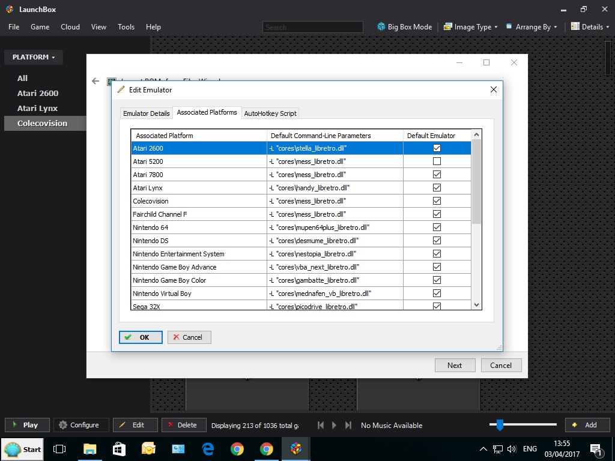Open the File menu

[14, 26]
